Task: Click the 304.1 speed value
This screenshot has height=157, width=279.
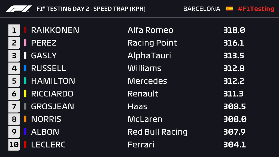Action: click(235, 144)
